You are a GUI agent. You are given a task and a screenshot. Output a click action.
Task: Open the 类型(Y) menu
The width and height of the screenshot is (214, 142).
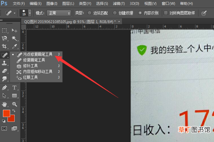85,4
